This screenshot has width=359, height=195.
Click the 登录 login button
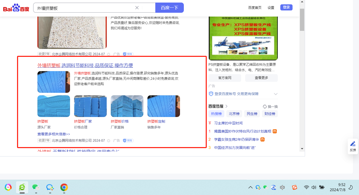(x=286, y=7)
